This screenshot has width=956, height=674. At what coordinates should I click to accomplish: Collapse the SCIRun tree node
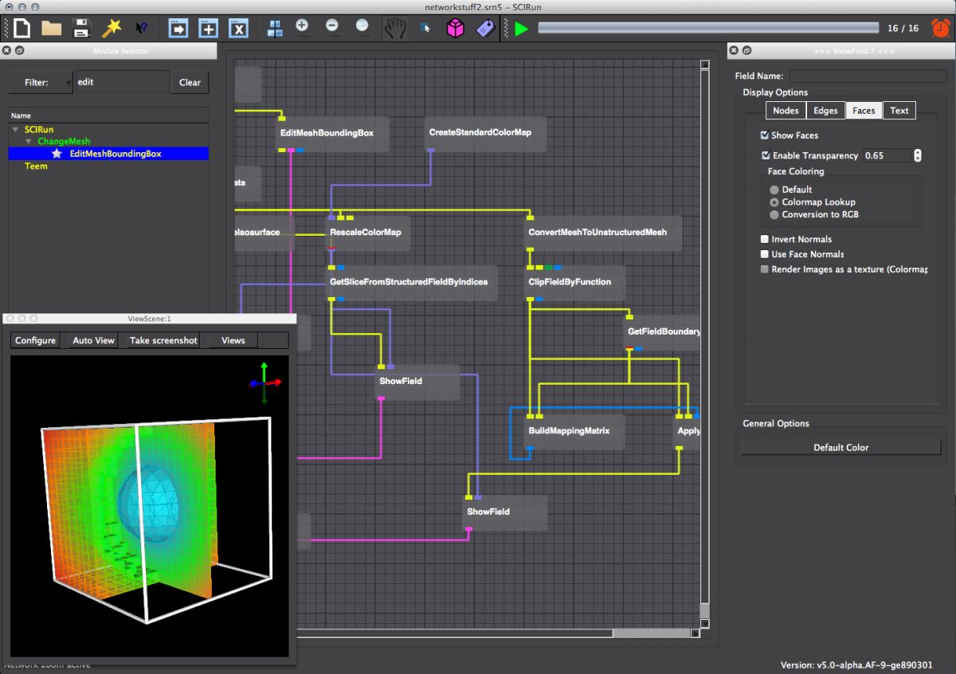point(15,129)
